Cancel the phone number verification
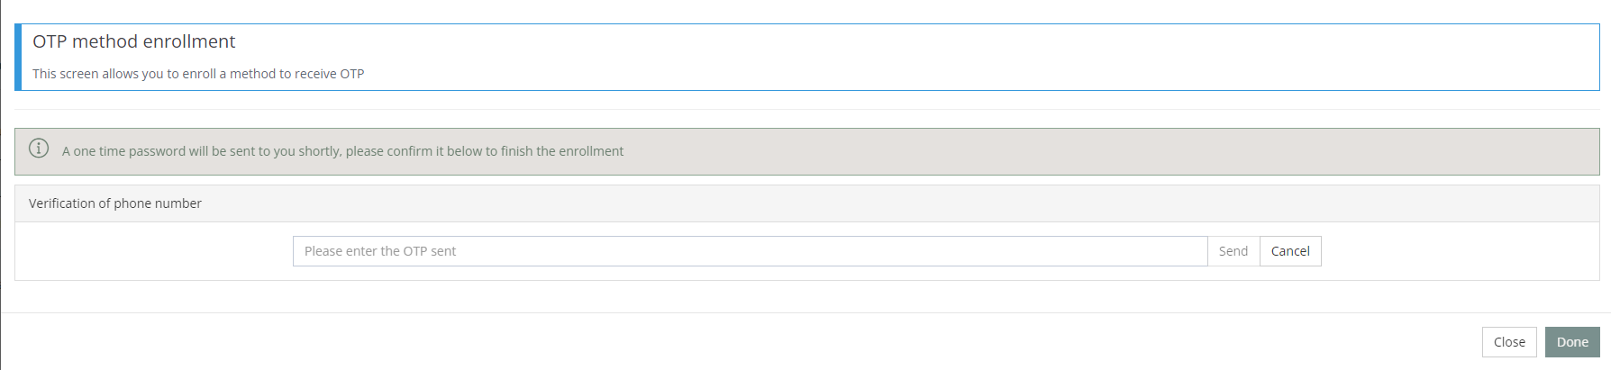The image size is (1611, 370). tap(1290, 251)
